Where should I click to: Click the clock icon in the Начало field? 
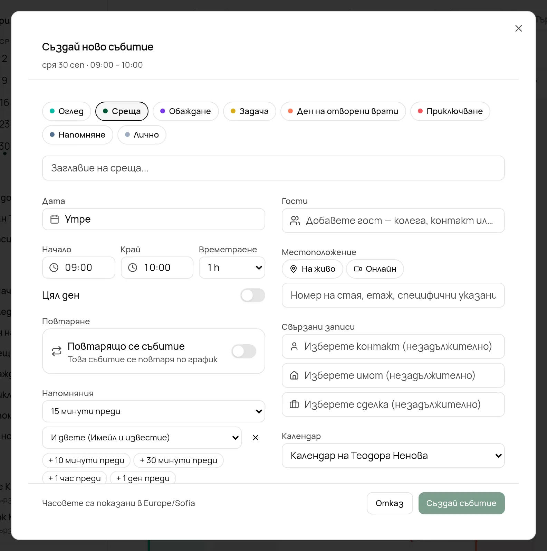click(54, 268)
